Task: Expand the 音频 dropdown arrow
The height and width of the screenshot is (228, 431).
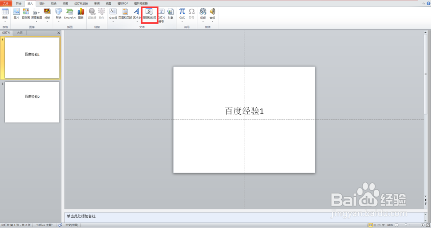Action: coord(212,22)
